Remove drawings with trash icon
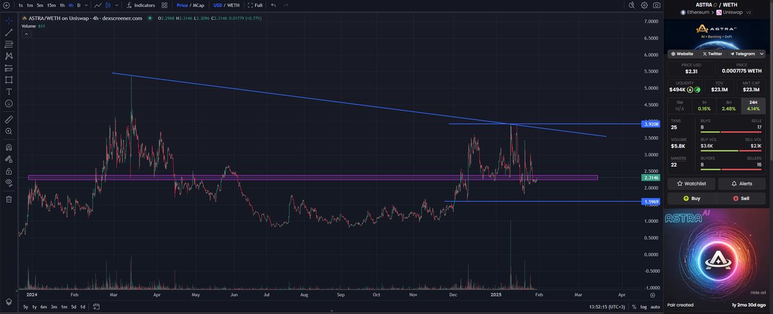This screenshot has height=314, width=773. [x=9, y=199]
